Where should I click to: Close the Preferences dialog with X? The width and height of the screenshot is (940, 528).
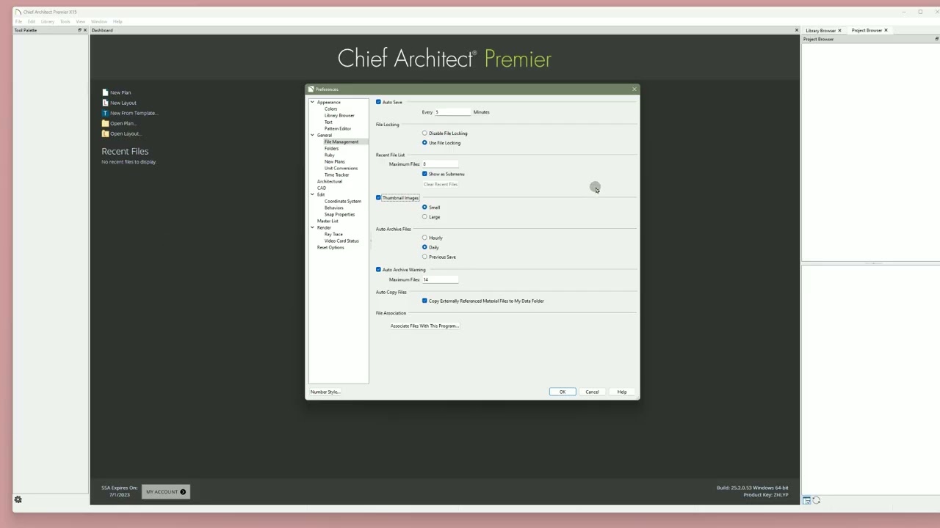pyautogui.click(x=634, y=89)
